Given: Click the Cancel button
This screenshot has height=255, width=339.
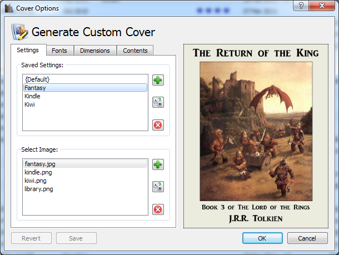Looking at the screenshot, I should 307,238.
